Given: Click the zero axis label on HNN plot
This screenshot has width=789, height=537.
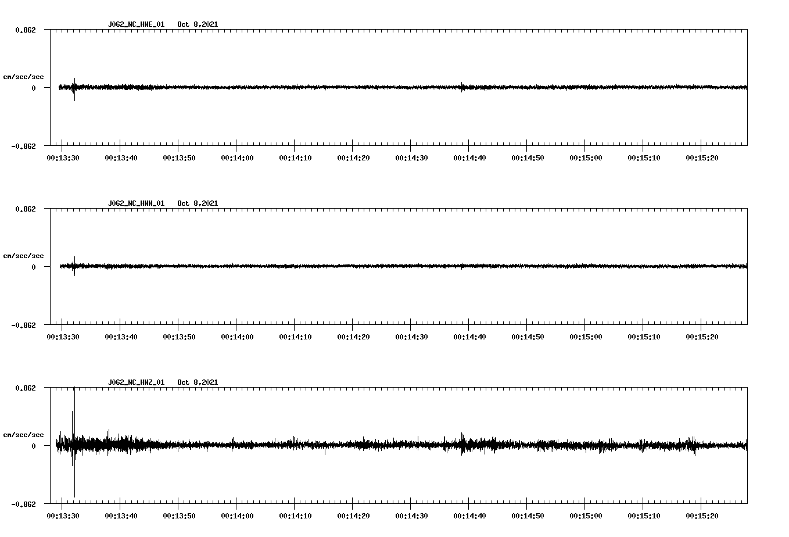Looking at the screenshot, I should tap(33, 267).
